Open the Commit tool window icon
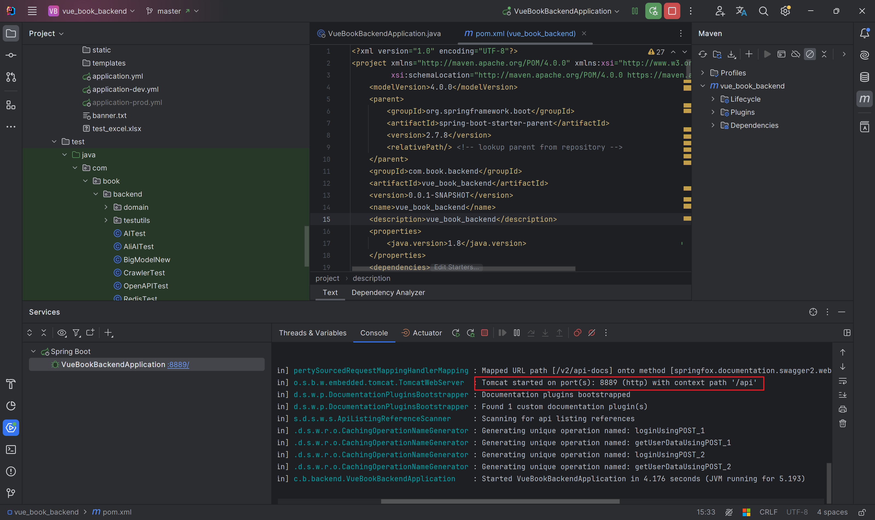 [11, 55]
